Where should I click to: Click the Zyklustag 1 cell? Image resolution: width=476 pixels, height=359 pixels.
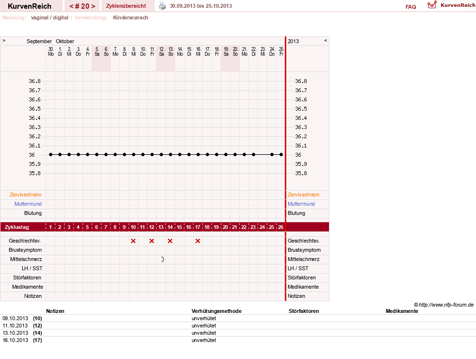pos(50,227)
